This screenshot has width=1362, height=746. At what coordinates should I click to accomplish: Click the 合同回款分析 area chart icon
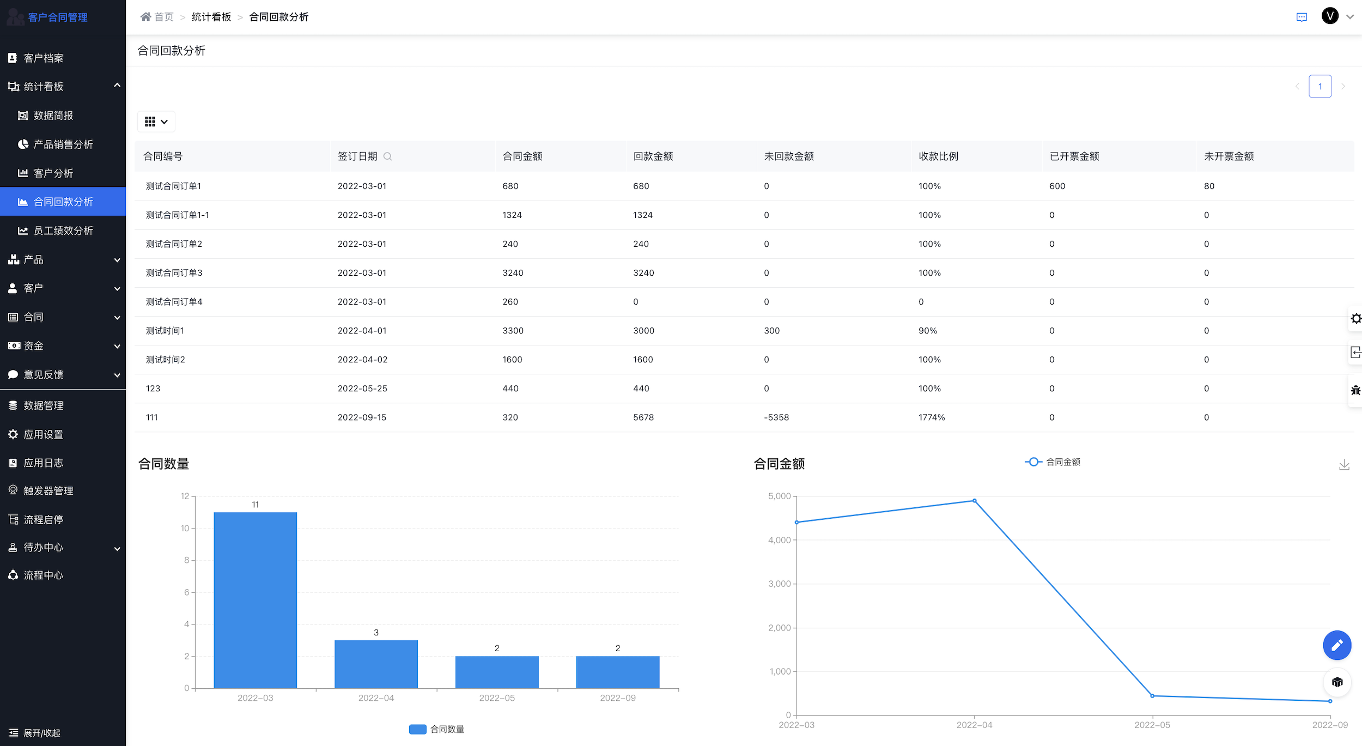pyautogui.click(x=23, y=202)
